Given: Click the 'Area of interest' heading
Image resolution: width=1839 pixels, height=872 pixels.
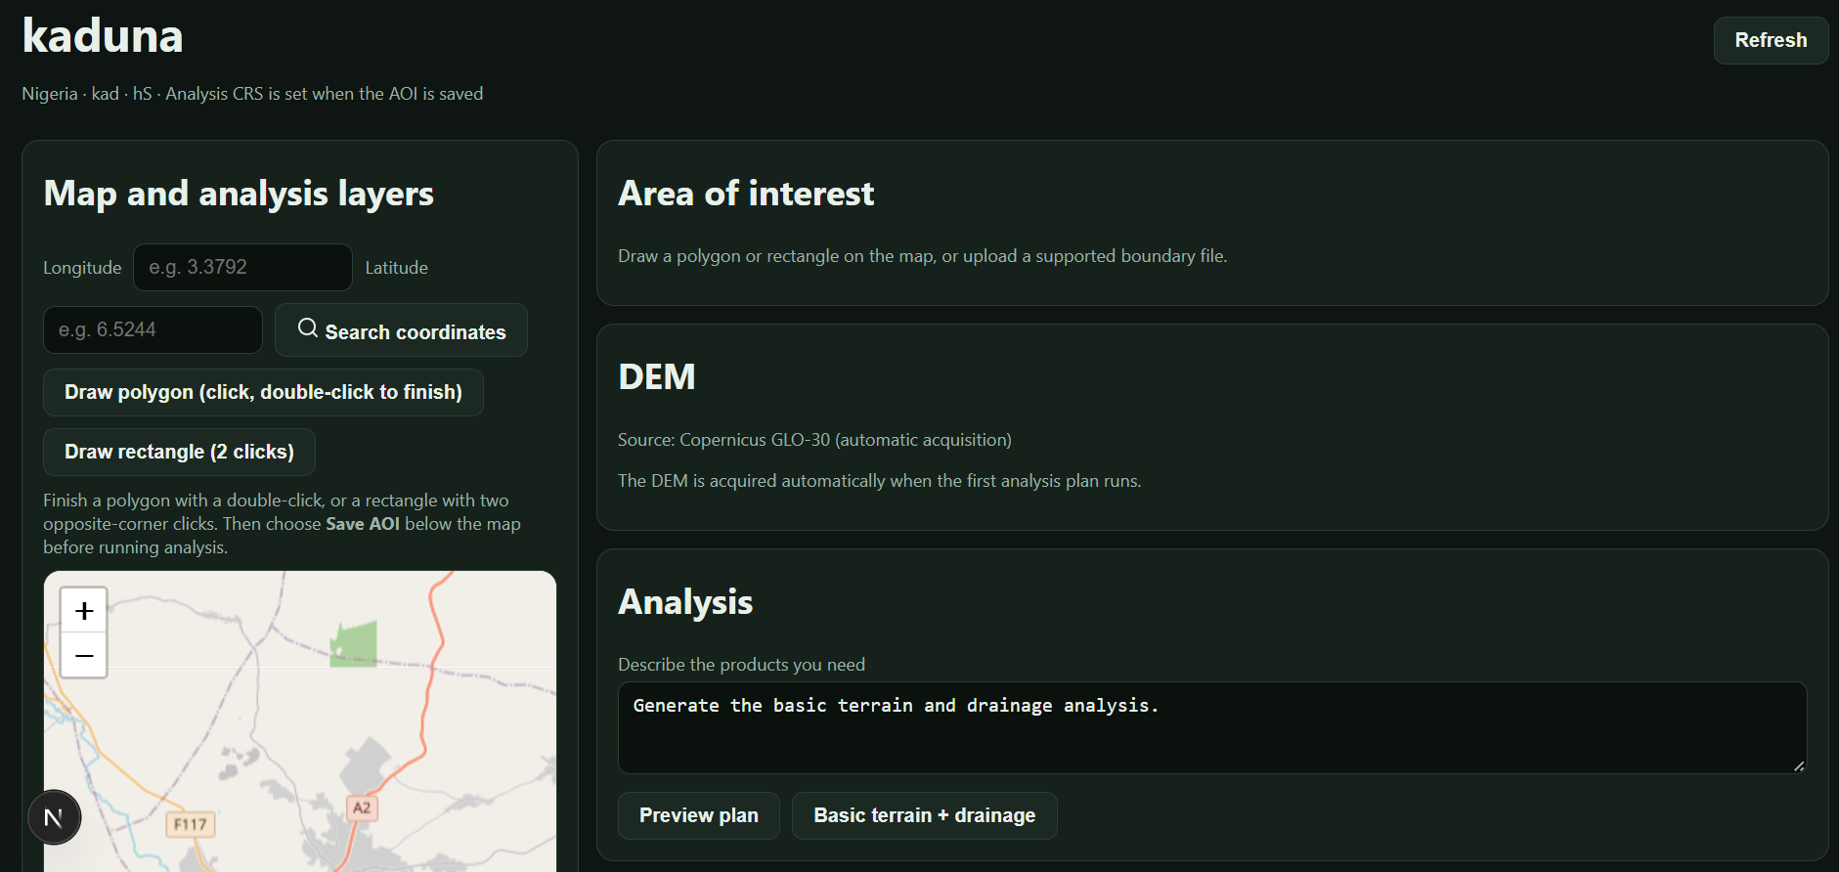Looking at the screenshot, I should (746, 194).
